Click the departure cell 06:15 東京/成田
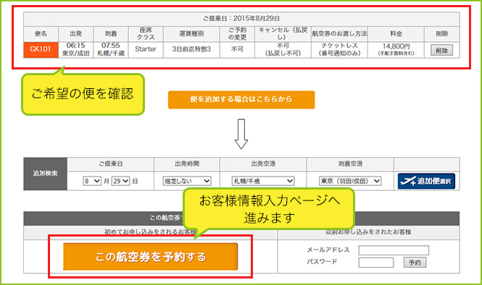Screen dimensions: 482x285 (x=75, y=50)
